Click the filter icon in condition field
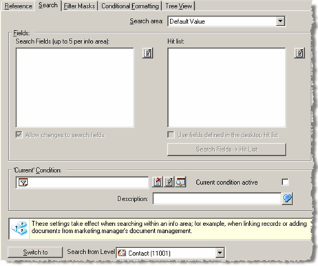The width and height of the screenshot is (318, 266). [x=23, y=183]
